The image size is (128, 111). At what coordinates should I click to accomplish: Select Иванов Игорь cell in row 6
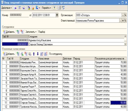[x=29, y=82]
